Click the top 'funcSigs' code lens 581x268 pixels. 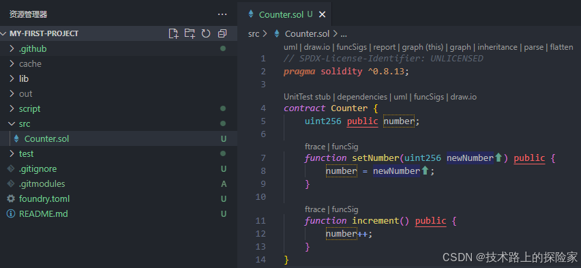click(x=352, y=47)
